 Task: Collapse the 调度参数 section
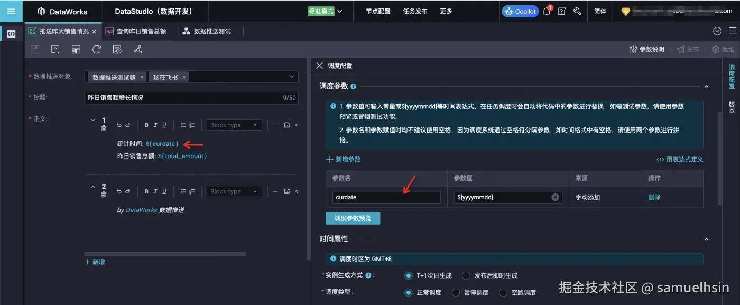707,86
